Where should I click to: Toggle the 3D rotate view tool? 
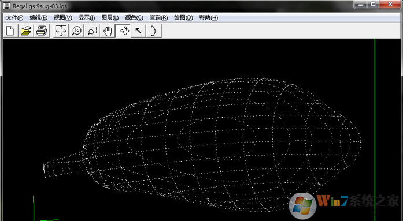click(123, 31)
